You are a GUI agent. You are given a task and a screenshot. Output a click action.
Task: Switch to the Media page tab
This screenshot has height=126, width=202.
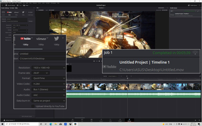click(x=72, y=120)
